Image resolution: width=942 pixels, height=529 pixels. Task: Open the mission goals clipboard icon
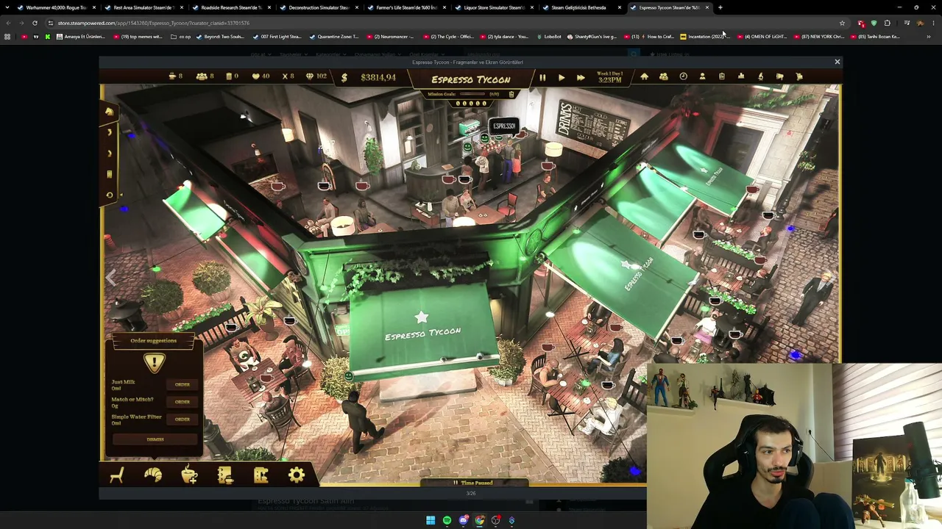(x=511, y=94)
